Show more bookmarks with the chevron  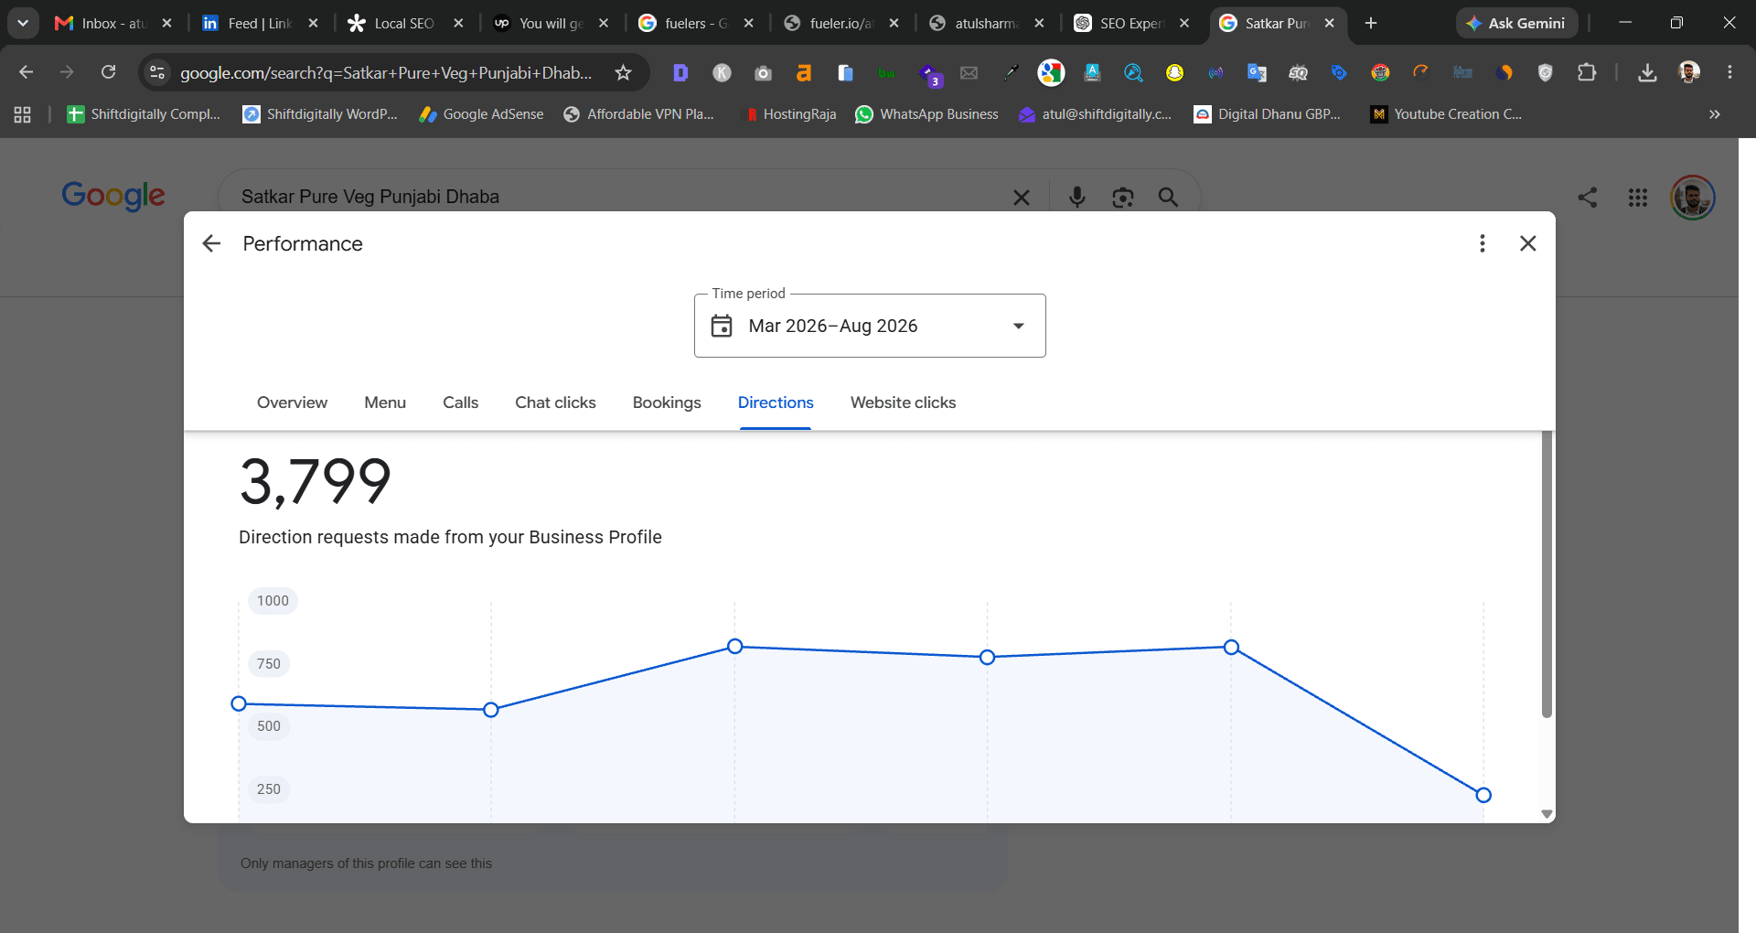[1715, 114]
